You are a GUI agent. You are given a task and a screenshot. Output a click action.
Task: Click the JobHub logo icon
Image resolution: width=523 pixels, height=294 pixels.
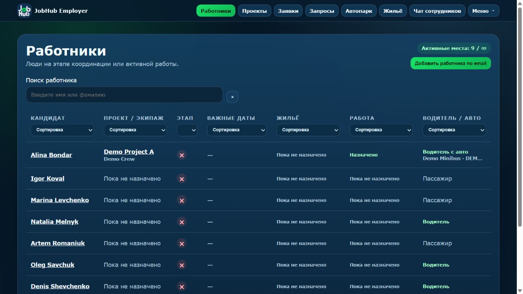tap(24, 11)
